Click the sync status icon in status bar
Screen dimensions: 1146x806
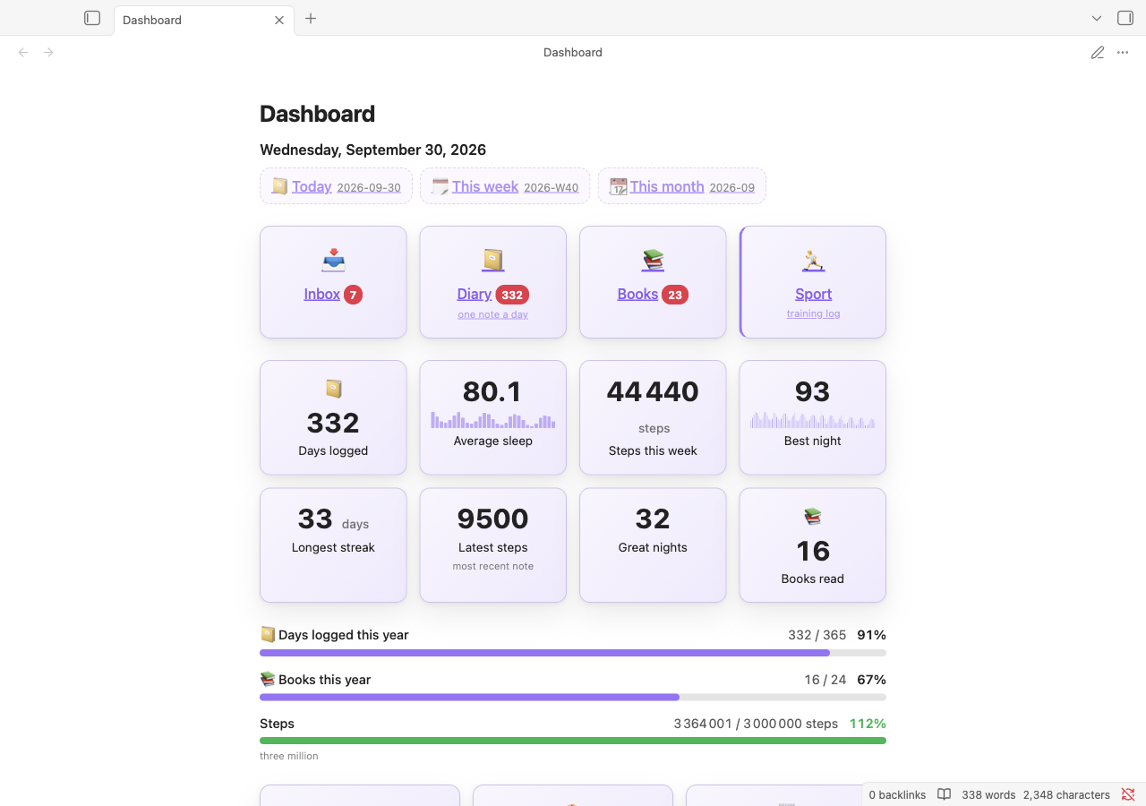[1128, 794]
